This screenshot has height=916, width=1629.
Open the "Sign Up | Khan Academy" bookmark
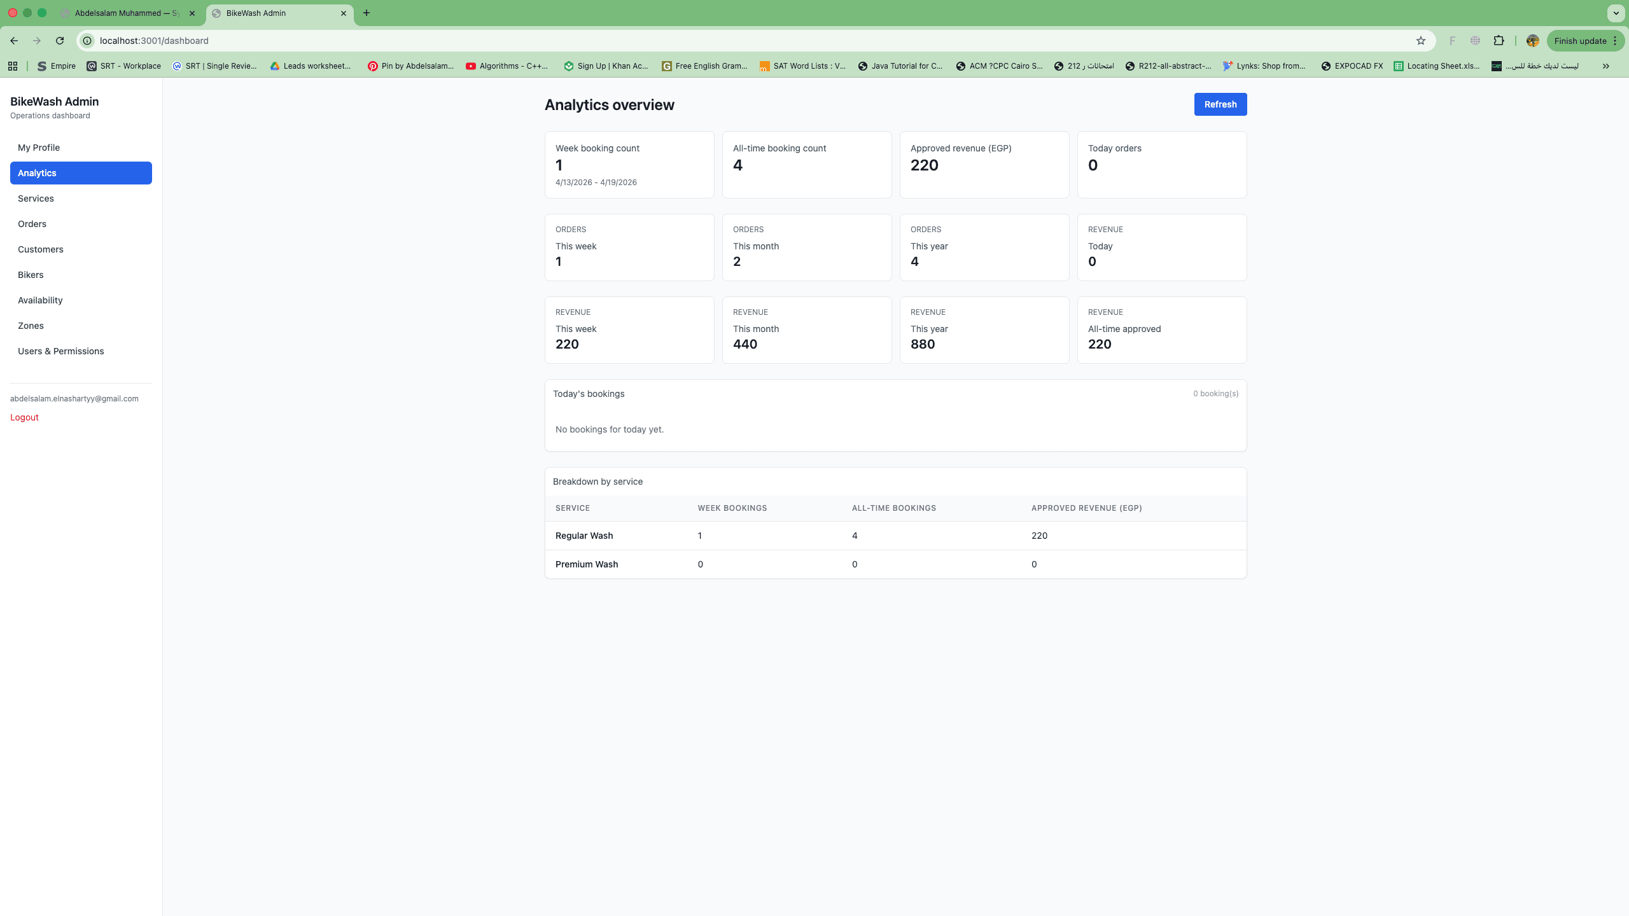click(x=606, y=66)
